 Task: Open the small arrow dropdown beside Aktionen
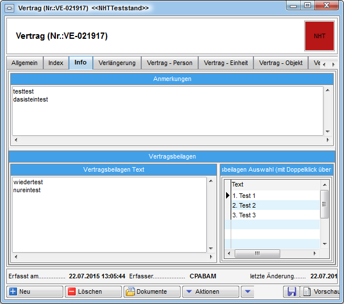(247, 291)
